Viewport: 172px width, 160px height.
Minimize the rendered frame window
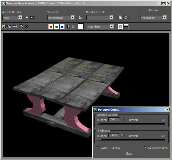point(159,3)
